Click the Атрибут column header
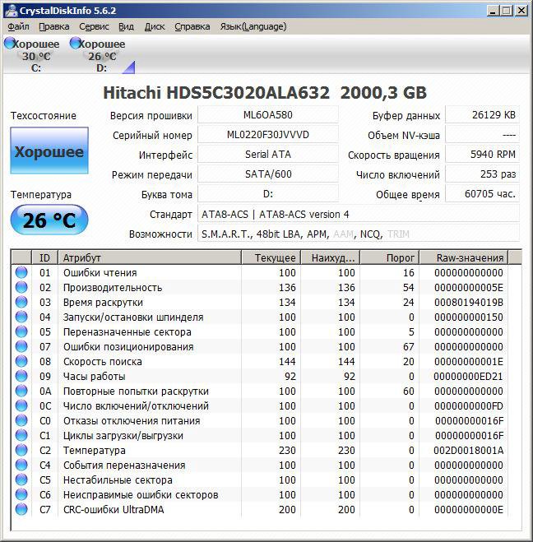Viewport: 533px width, 542px height. [x=150, y=257]
